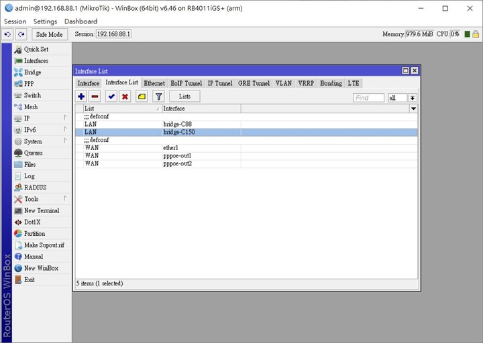The width and height of the screenshot is (483, 343).
Task: Open the Settings menu
Action: click(x=46, y=21)
